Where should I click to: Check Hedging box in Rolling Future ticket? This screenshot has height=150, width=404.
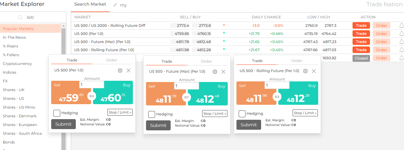(242, 114)
